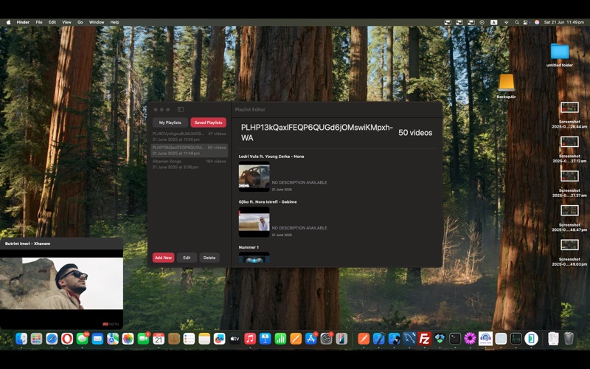Image resolution: width=590 pixels, height=369 pixels.
Task: Open the Nummer 1 video thumbnail
Action: tap(254, 258)
